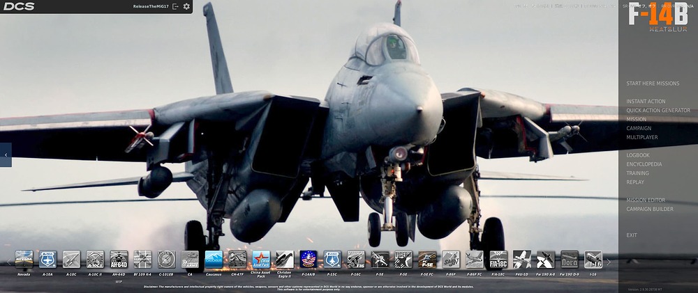The image size is (698, 293).
Task: Select the AH-64D helicopter module icon
Action: pyautogui.click(x=119, y=260)
